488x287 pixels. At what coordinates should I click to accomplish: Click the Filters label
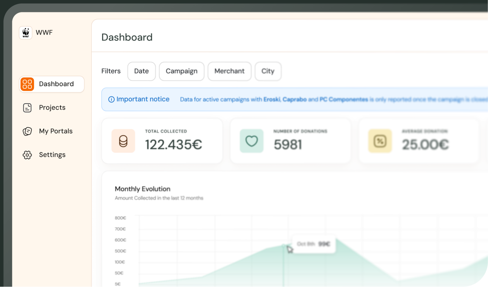point(111,71)
